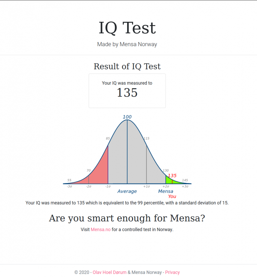Open the Mensa.no link
257x277 pixels.
(101, 229)
